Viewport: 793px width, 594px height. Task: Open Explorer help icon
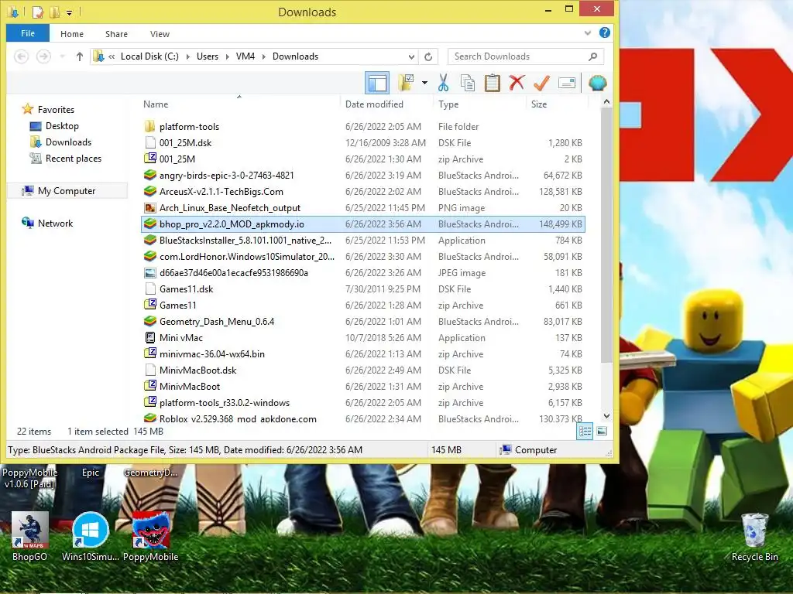coord(604,32)
